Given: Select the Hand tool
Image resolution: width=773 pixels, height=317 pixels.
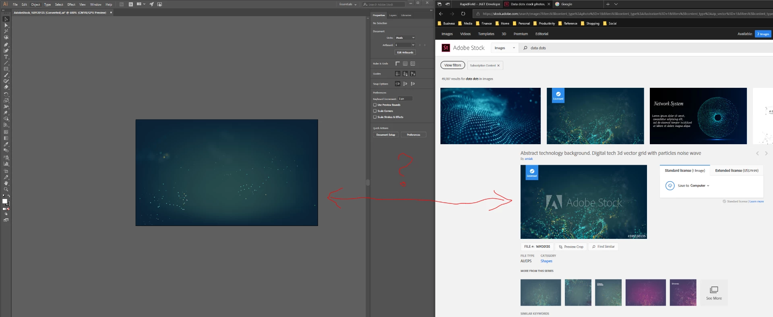Looking at the screenshot, I should (x=6, y=183).
